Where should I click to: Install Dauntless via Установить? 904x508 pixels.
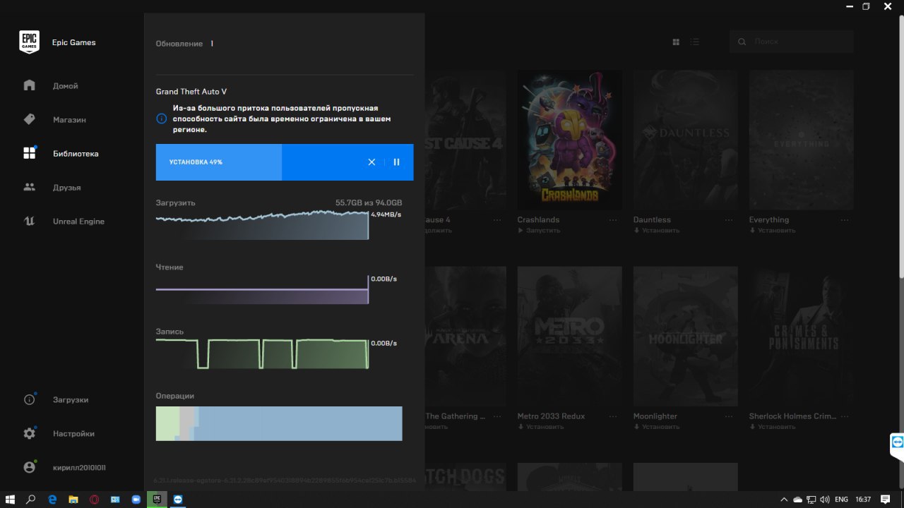coord(657,230)
